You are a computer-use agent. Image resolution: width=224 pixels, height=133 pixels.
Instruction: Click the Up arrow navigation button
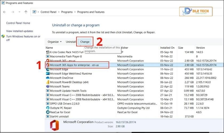coord(26,12)
